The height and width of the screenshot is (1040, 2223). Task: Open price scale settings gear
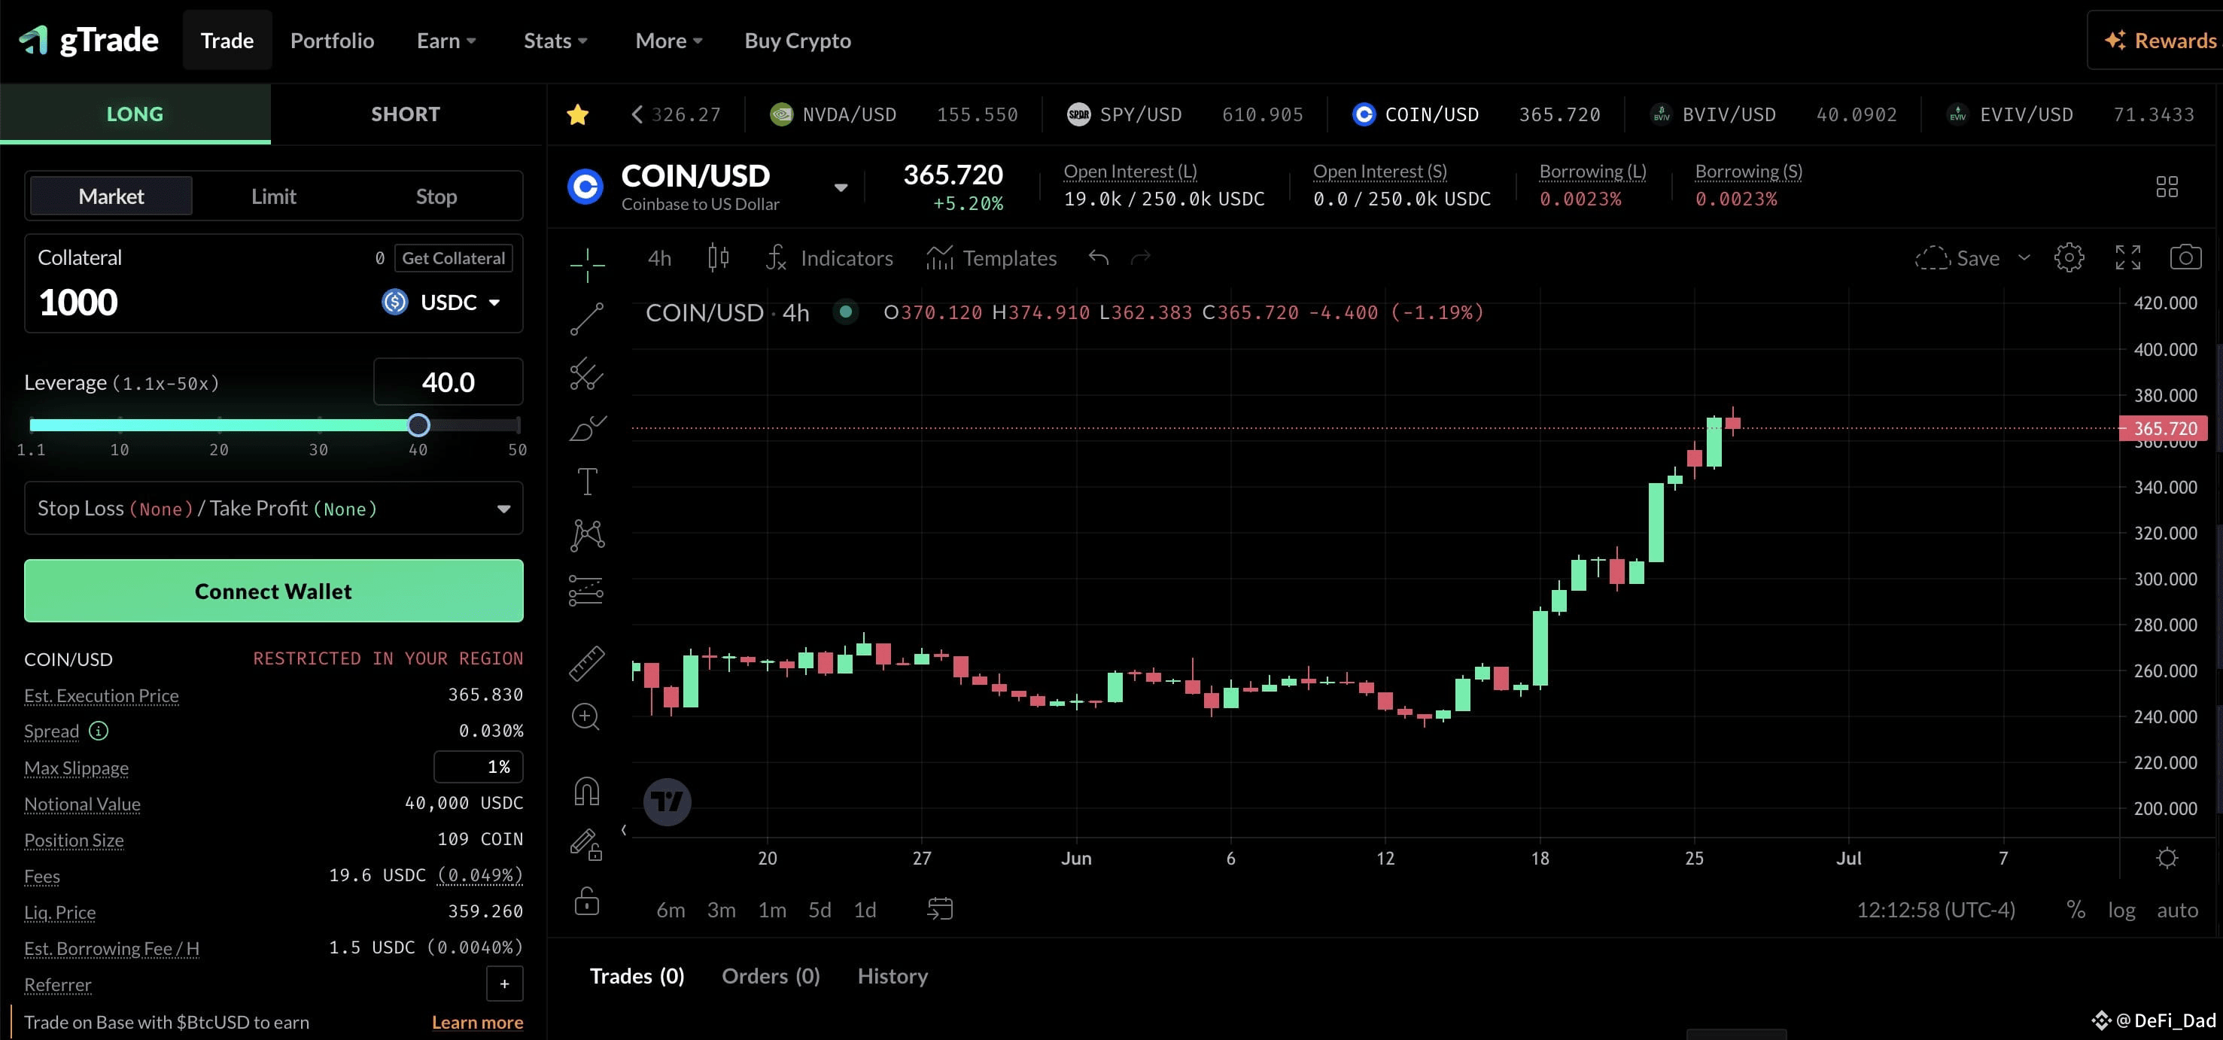2167,858
